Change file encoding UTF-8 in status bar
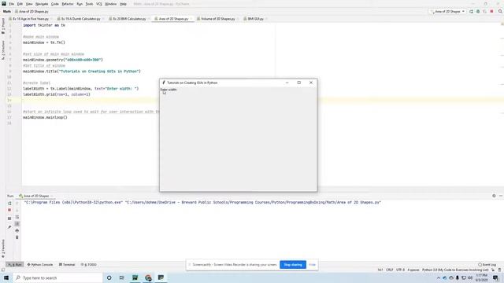504x283 pixels. [401, 270]
